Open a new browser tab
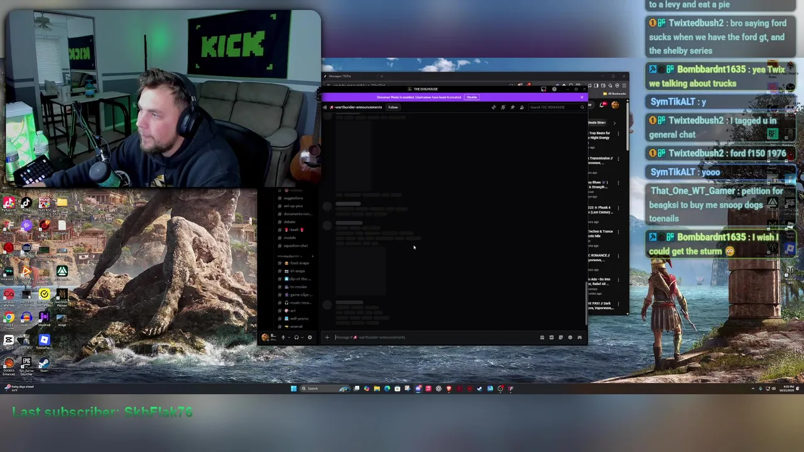The width and height of the screenshot is (804, 452). tap(382, 77)
